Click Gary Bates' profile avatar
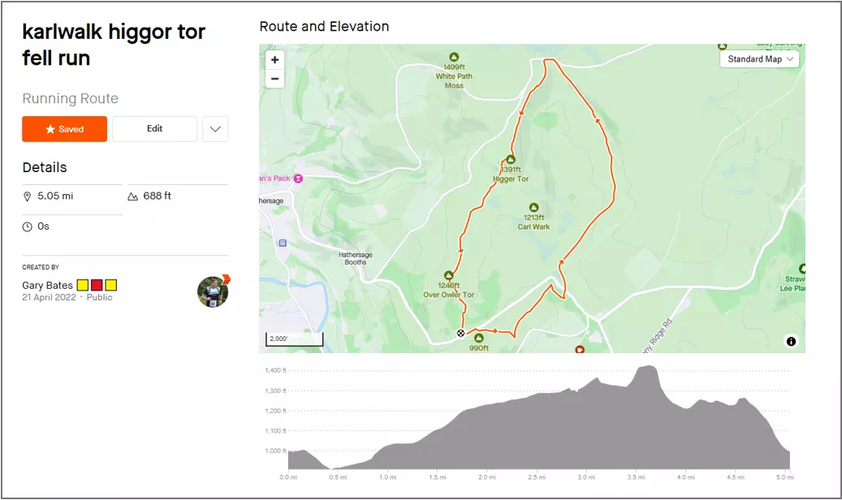This screenshot has height=500, width=842. tap(213, 291)
